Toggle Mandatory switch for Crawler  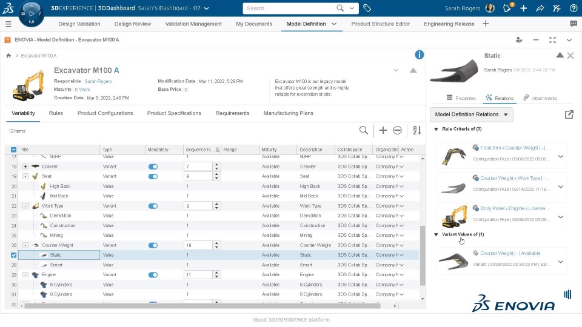[153, 167]
